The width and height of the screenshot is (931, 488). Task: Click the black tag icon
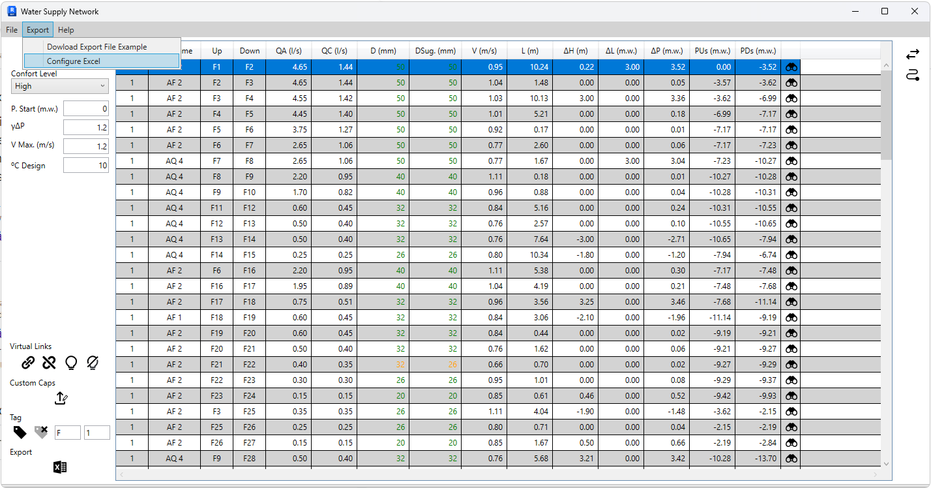click(x=20, y=432)
